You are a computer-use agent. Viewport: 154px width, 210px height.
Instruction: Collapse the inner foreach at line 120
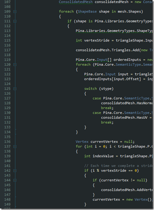point(15,65)
